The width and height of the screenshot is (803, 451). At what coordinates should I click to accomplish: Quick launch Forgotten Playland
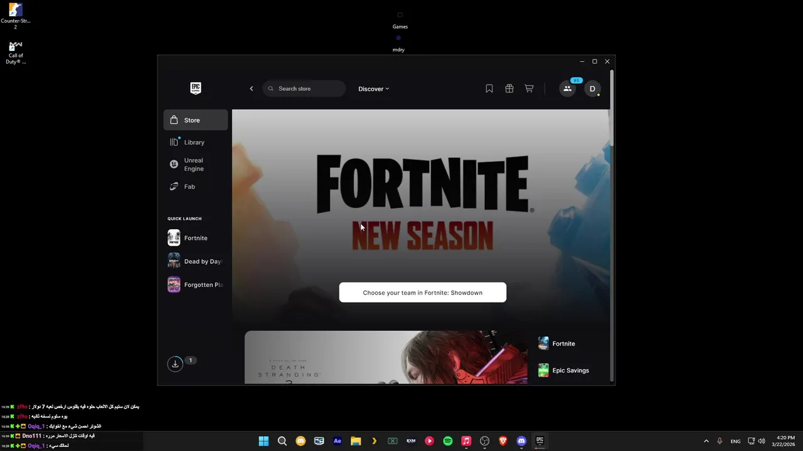[x=196, y=284]
